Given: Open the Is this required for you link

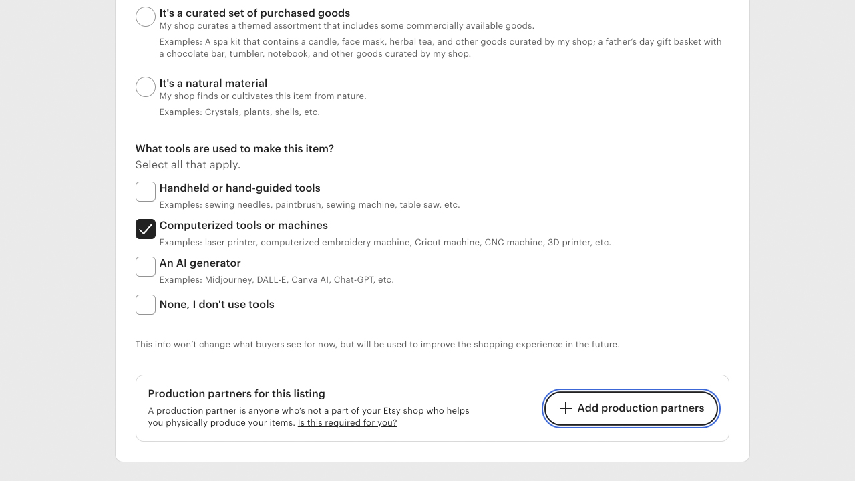Looking at the screenshot, I should coord(347,422).
